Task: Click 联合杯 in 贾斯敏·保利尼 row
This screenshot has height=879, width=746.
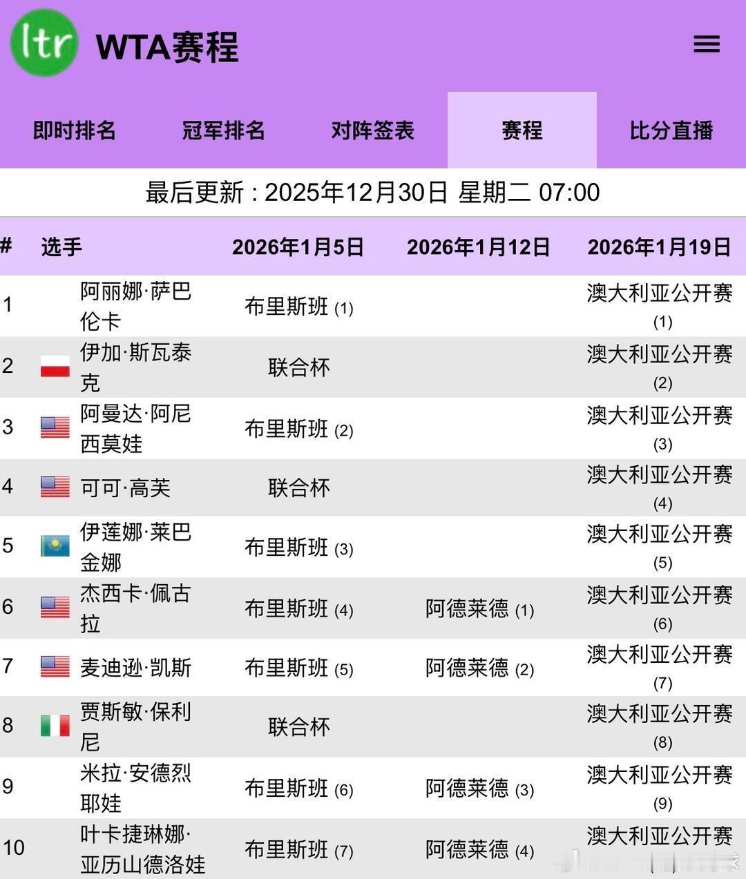Action: pos(299,726)
